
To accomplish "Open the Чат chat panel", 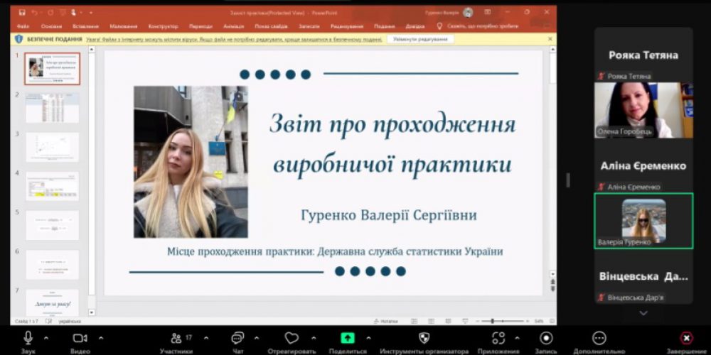I will point(237,338).
